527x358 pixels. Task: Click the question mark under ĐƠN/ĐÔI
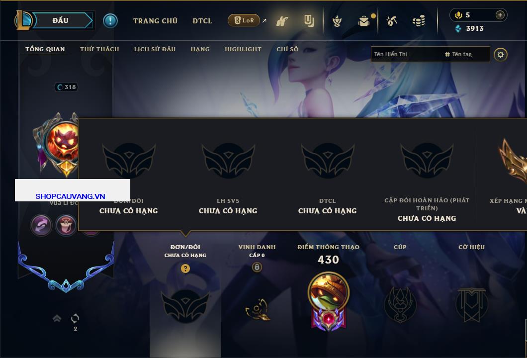point(185,268)
